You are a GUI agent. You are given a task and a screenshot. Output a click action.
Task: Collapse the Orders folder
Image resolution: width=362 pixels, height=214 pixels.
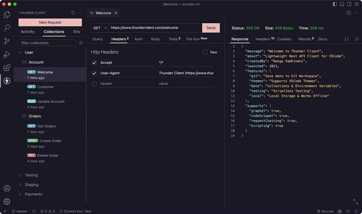tap(25, 116)
